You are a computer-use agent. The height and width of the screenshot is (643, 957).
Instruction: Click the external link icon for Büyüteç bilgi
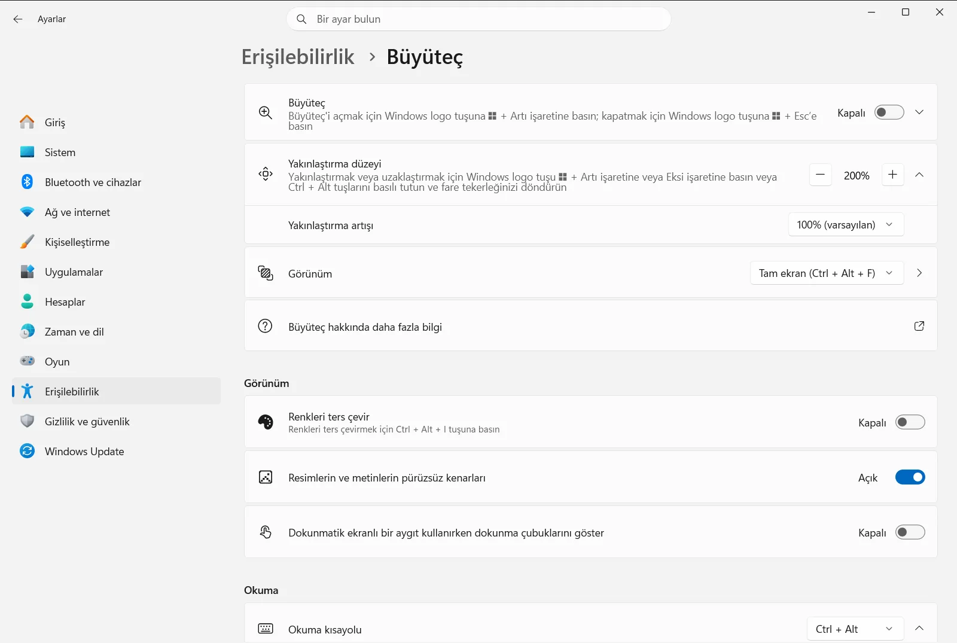919,326
